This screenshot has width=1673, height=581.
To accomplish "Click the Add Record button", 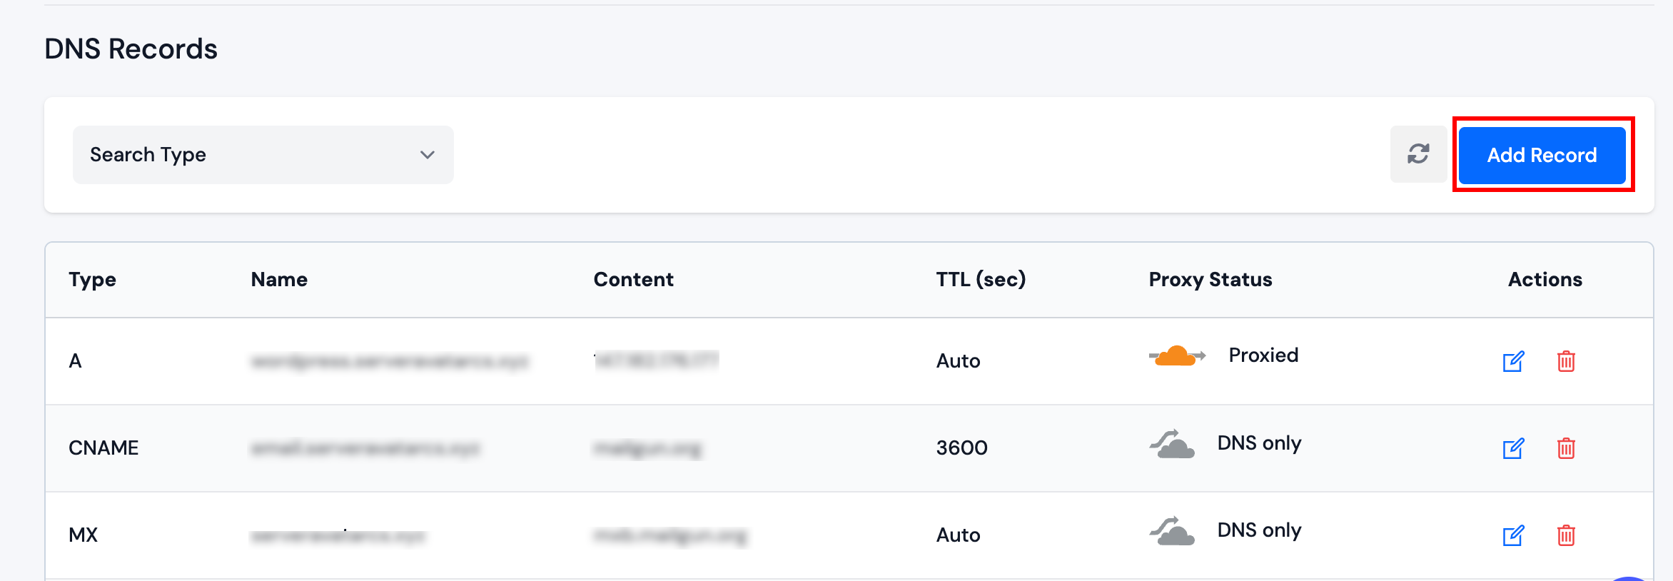I will pyautogui.click(x=1542, y=155).
